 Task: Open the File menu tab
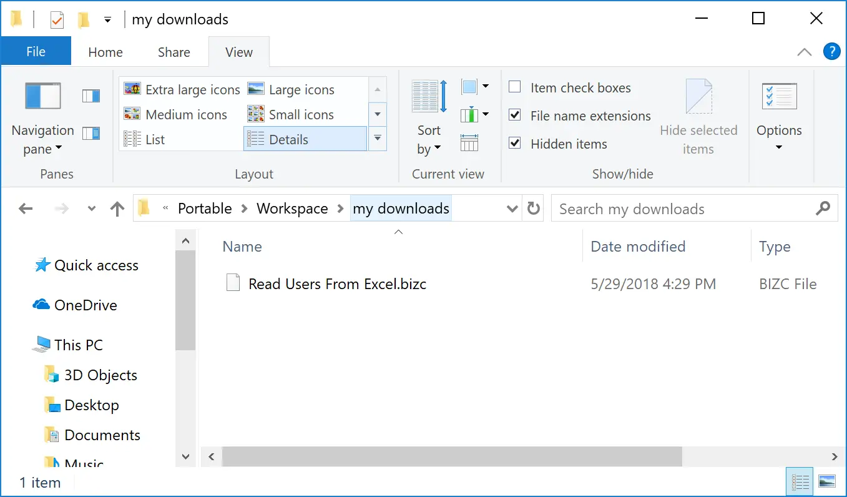pos(36,52)
